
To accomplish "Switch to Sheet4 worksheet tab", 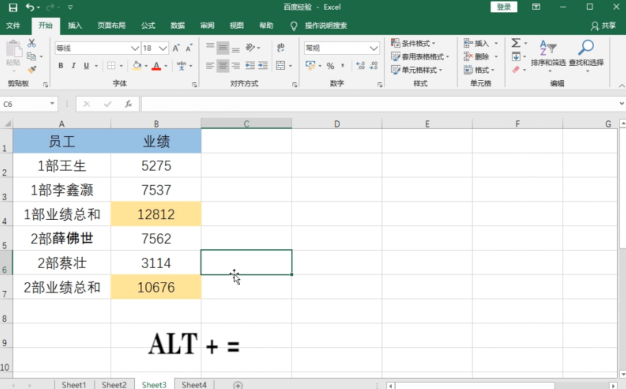I will click(x=194, y=385).
